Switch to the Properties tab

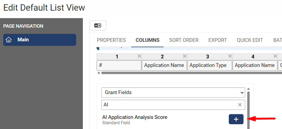pyautogui.click(x=111, y=40)
